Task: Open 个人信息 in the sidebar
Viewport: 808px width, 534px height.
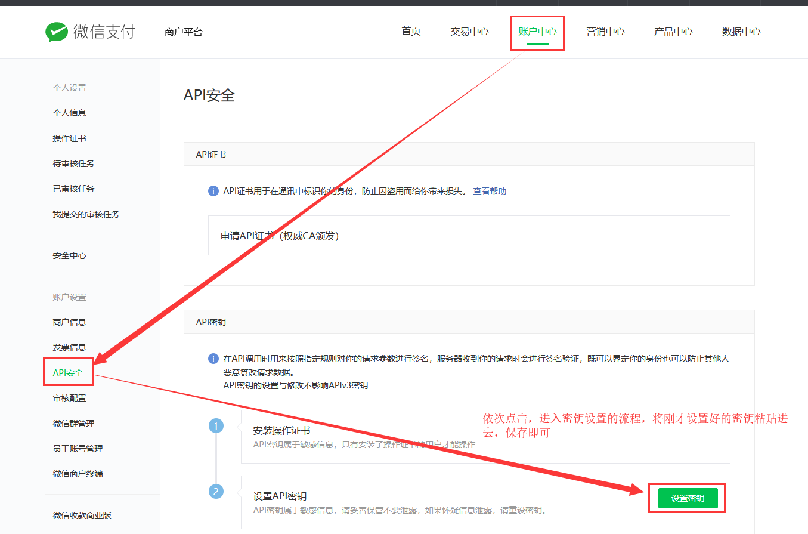Action: click(x=69, y=113)
